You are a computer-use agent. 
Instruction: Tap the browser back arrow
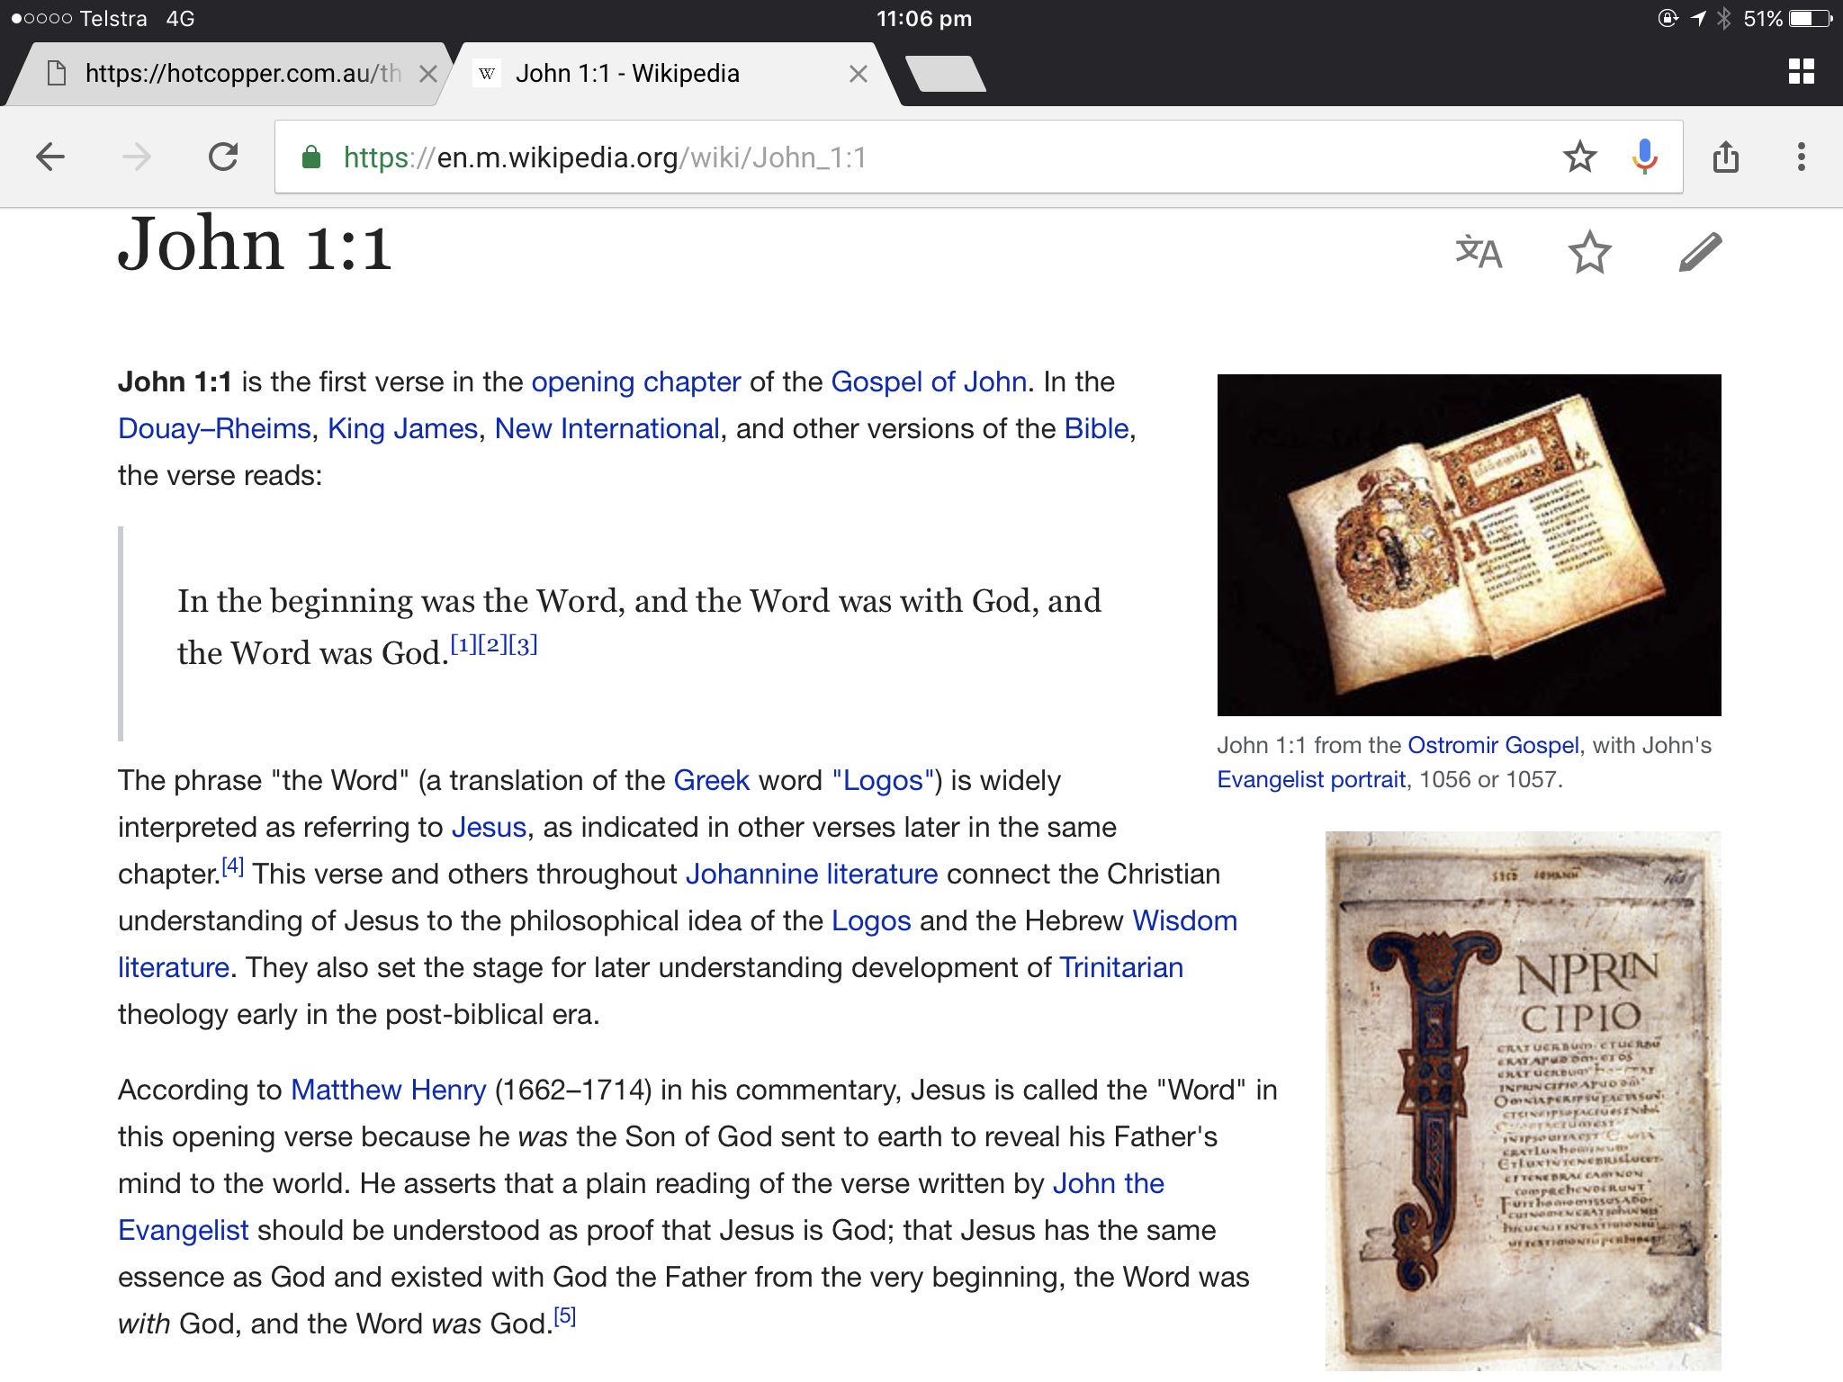point(50,157)
